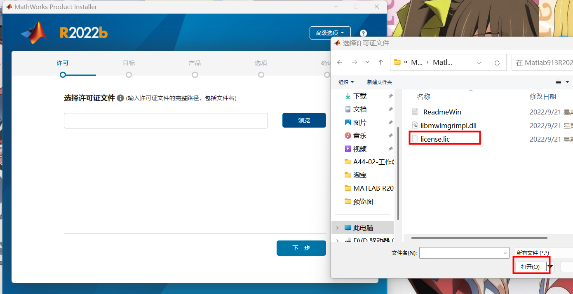Open the 视频 folder in sidebar
The image size is (573, 294).
359,149
